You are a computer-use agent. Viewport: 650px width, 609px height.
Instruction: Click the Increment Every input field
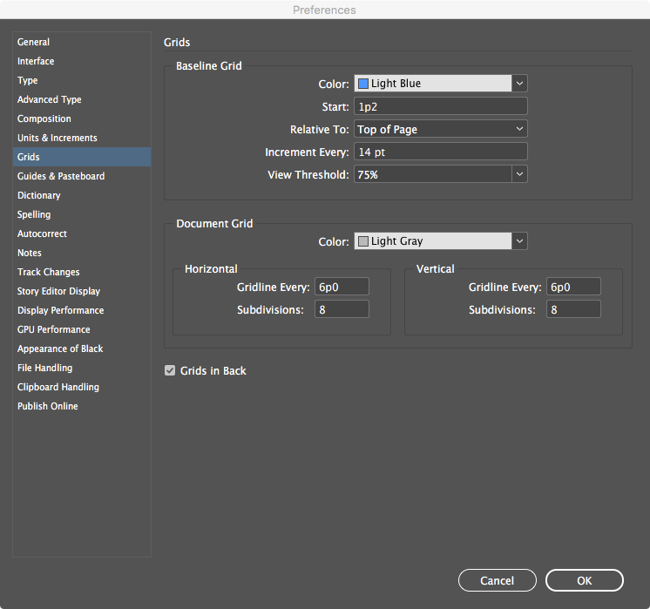(x=440, y=152)
